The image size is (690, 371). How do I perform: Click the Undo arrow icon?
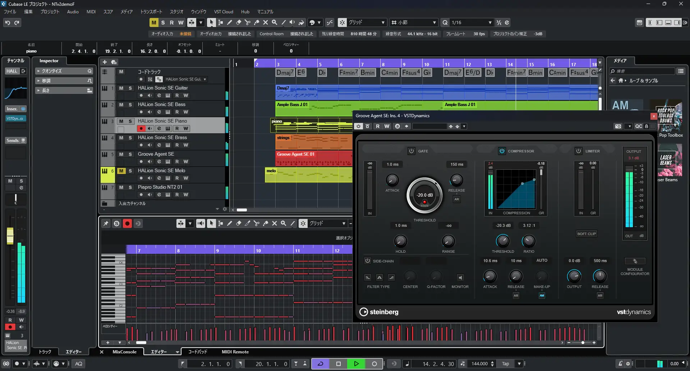pyautogui.click(x=8, y=23)
